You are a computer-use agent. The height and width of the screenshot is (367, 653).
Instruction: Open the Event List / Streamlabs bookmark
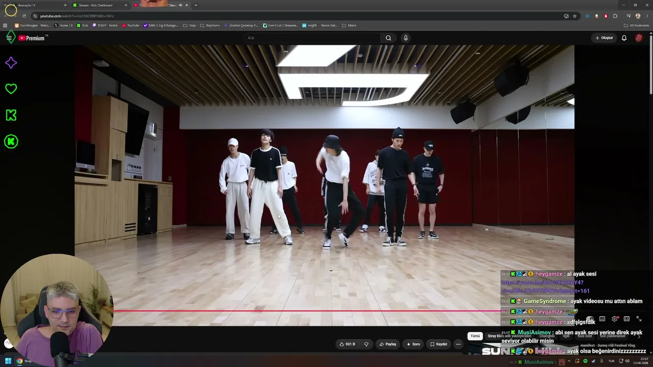281,25
